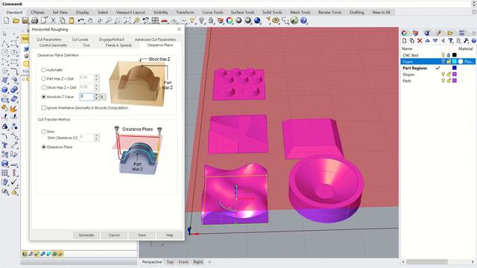477x268 pixels.
Task: Switch to the Feeds & Speeds tab
Action: pos(119,45)
